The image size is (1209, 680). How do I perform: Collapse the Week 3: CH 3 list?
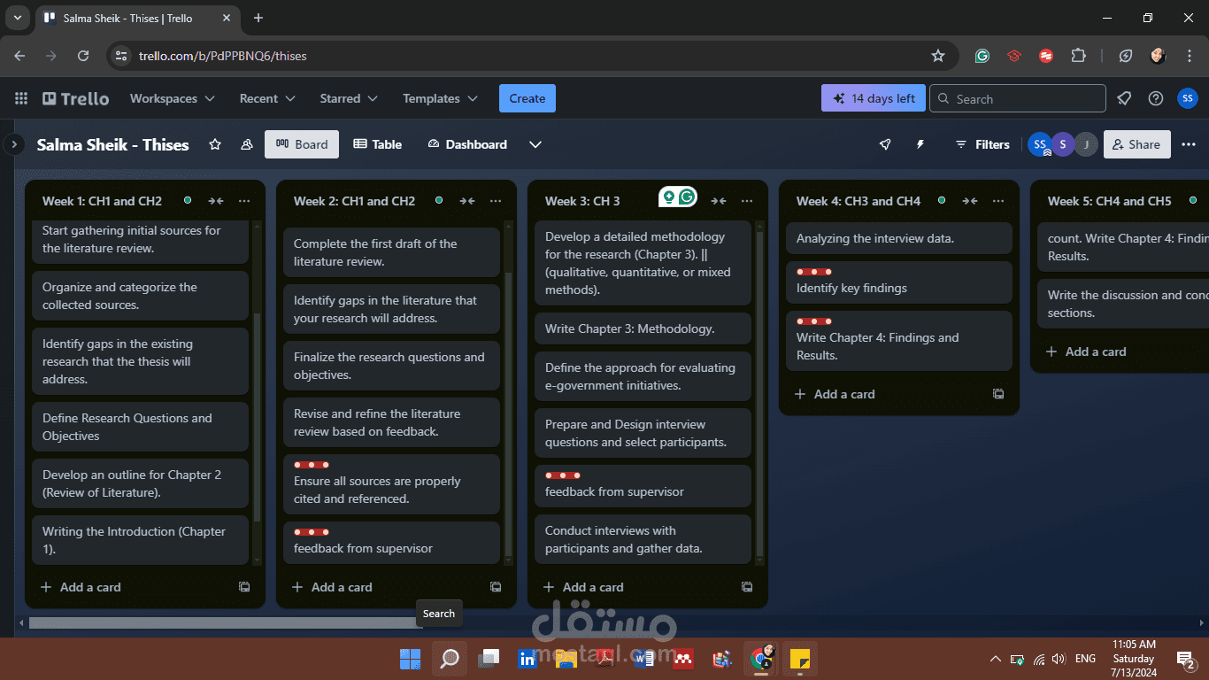[x=719, y=201]
